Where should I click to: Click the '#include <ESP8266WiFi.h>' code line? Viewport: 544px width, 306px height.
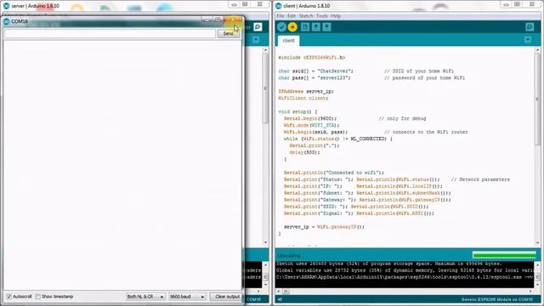click(312, 58)
